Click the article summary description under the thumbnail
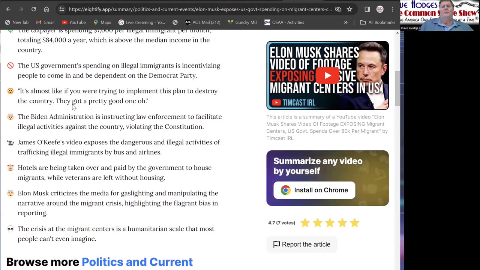Screen dimensions: 480x270 (327, 127)
